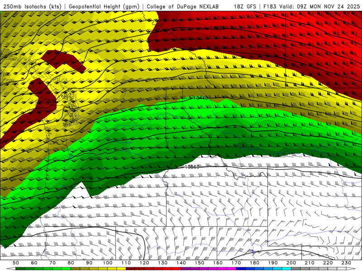Click the 140 value on the color scale

click(x=181, y=263)
